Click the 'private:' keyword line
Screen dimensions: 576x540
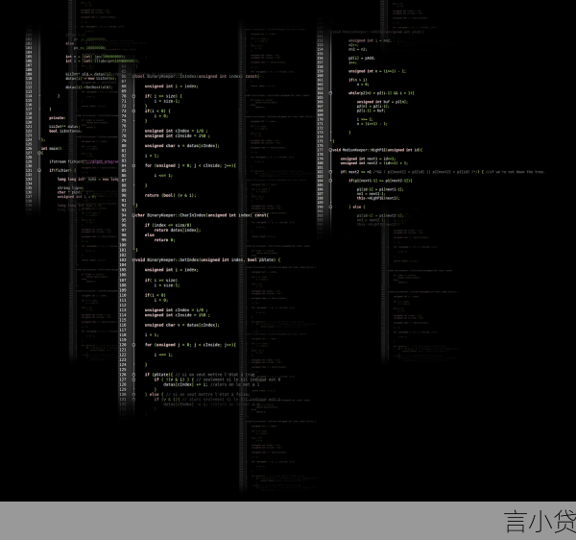pos(58,118)
